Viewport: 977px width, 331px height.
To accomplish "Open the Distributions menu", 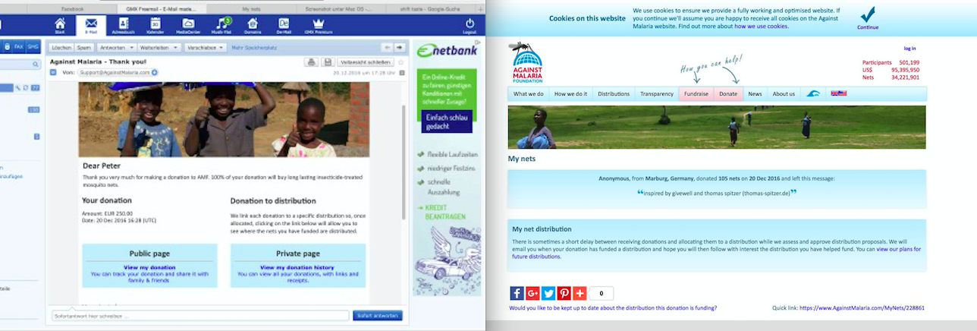I will tap(614, 93).
